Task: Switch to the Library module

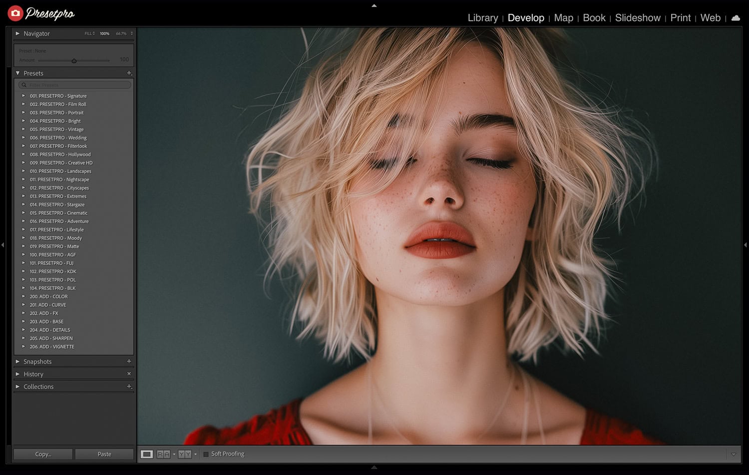Action: coord(483,18)
